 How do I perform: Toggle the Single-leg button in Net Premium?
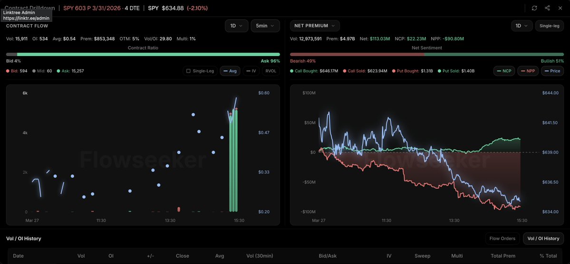tap(549, 26)
